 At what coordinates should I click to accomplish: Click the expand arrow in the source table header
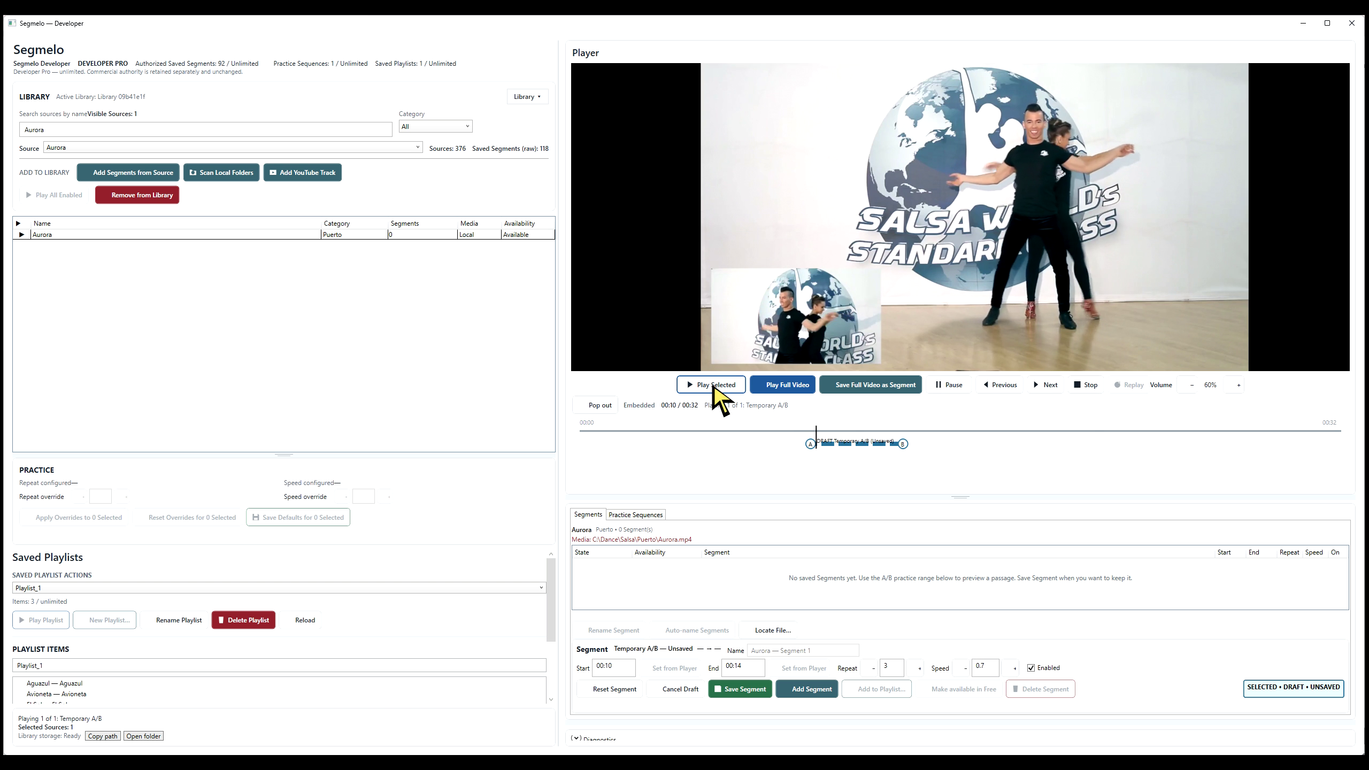point(18,223)
